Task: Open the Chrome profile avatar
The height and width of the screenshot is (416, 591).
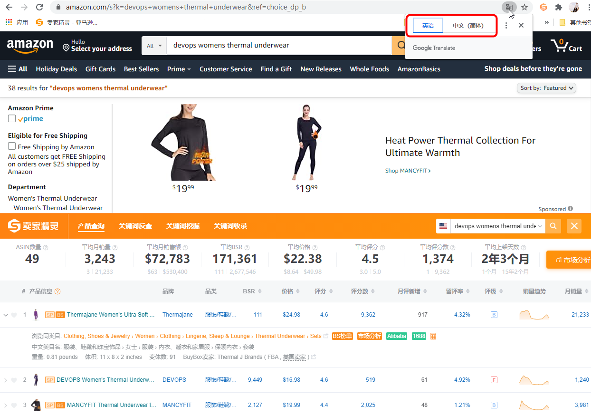Action: 574,7
